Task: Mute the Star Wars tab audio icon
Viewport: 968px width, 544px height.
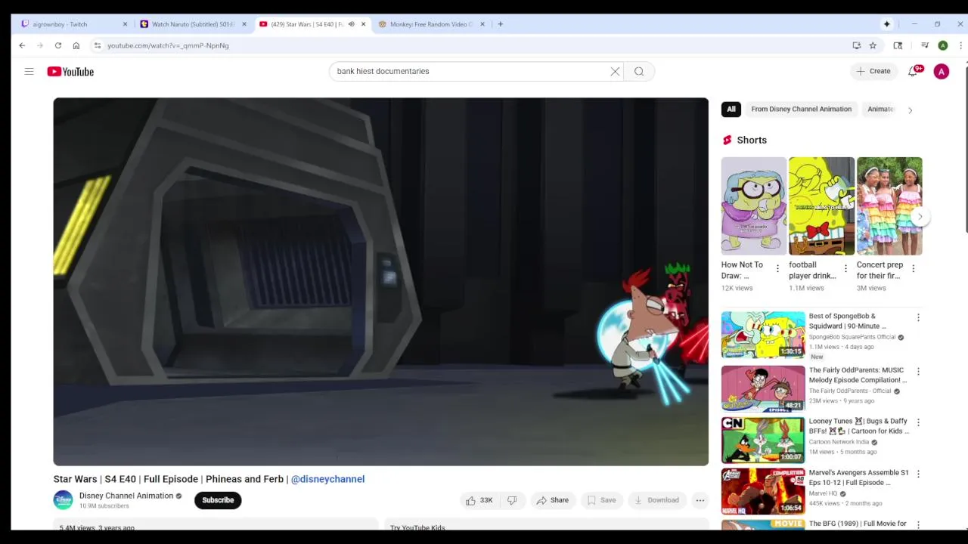Action: 351,24
